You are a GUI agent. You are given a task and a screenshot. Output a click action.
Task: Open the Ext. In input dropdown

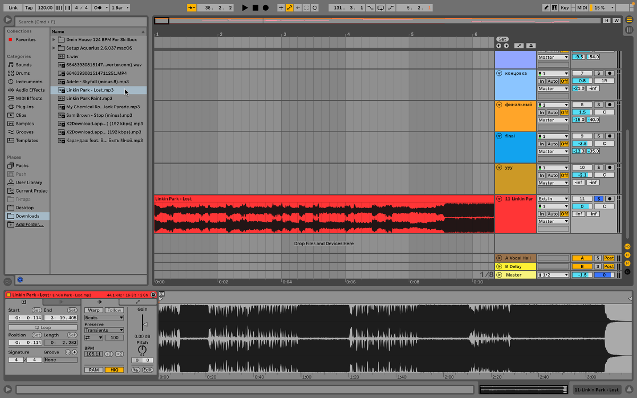[553, 198]
